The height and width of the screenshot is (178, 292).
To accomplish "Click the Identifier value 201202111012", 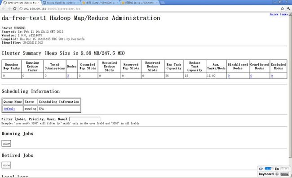I will [x=33, y=43].
